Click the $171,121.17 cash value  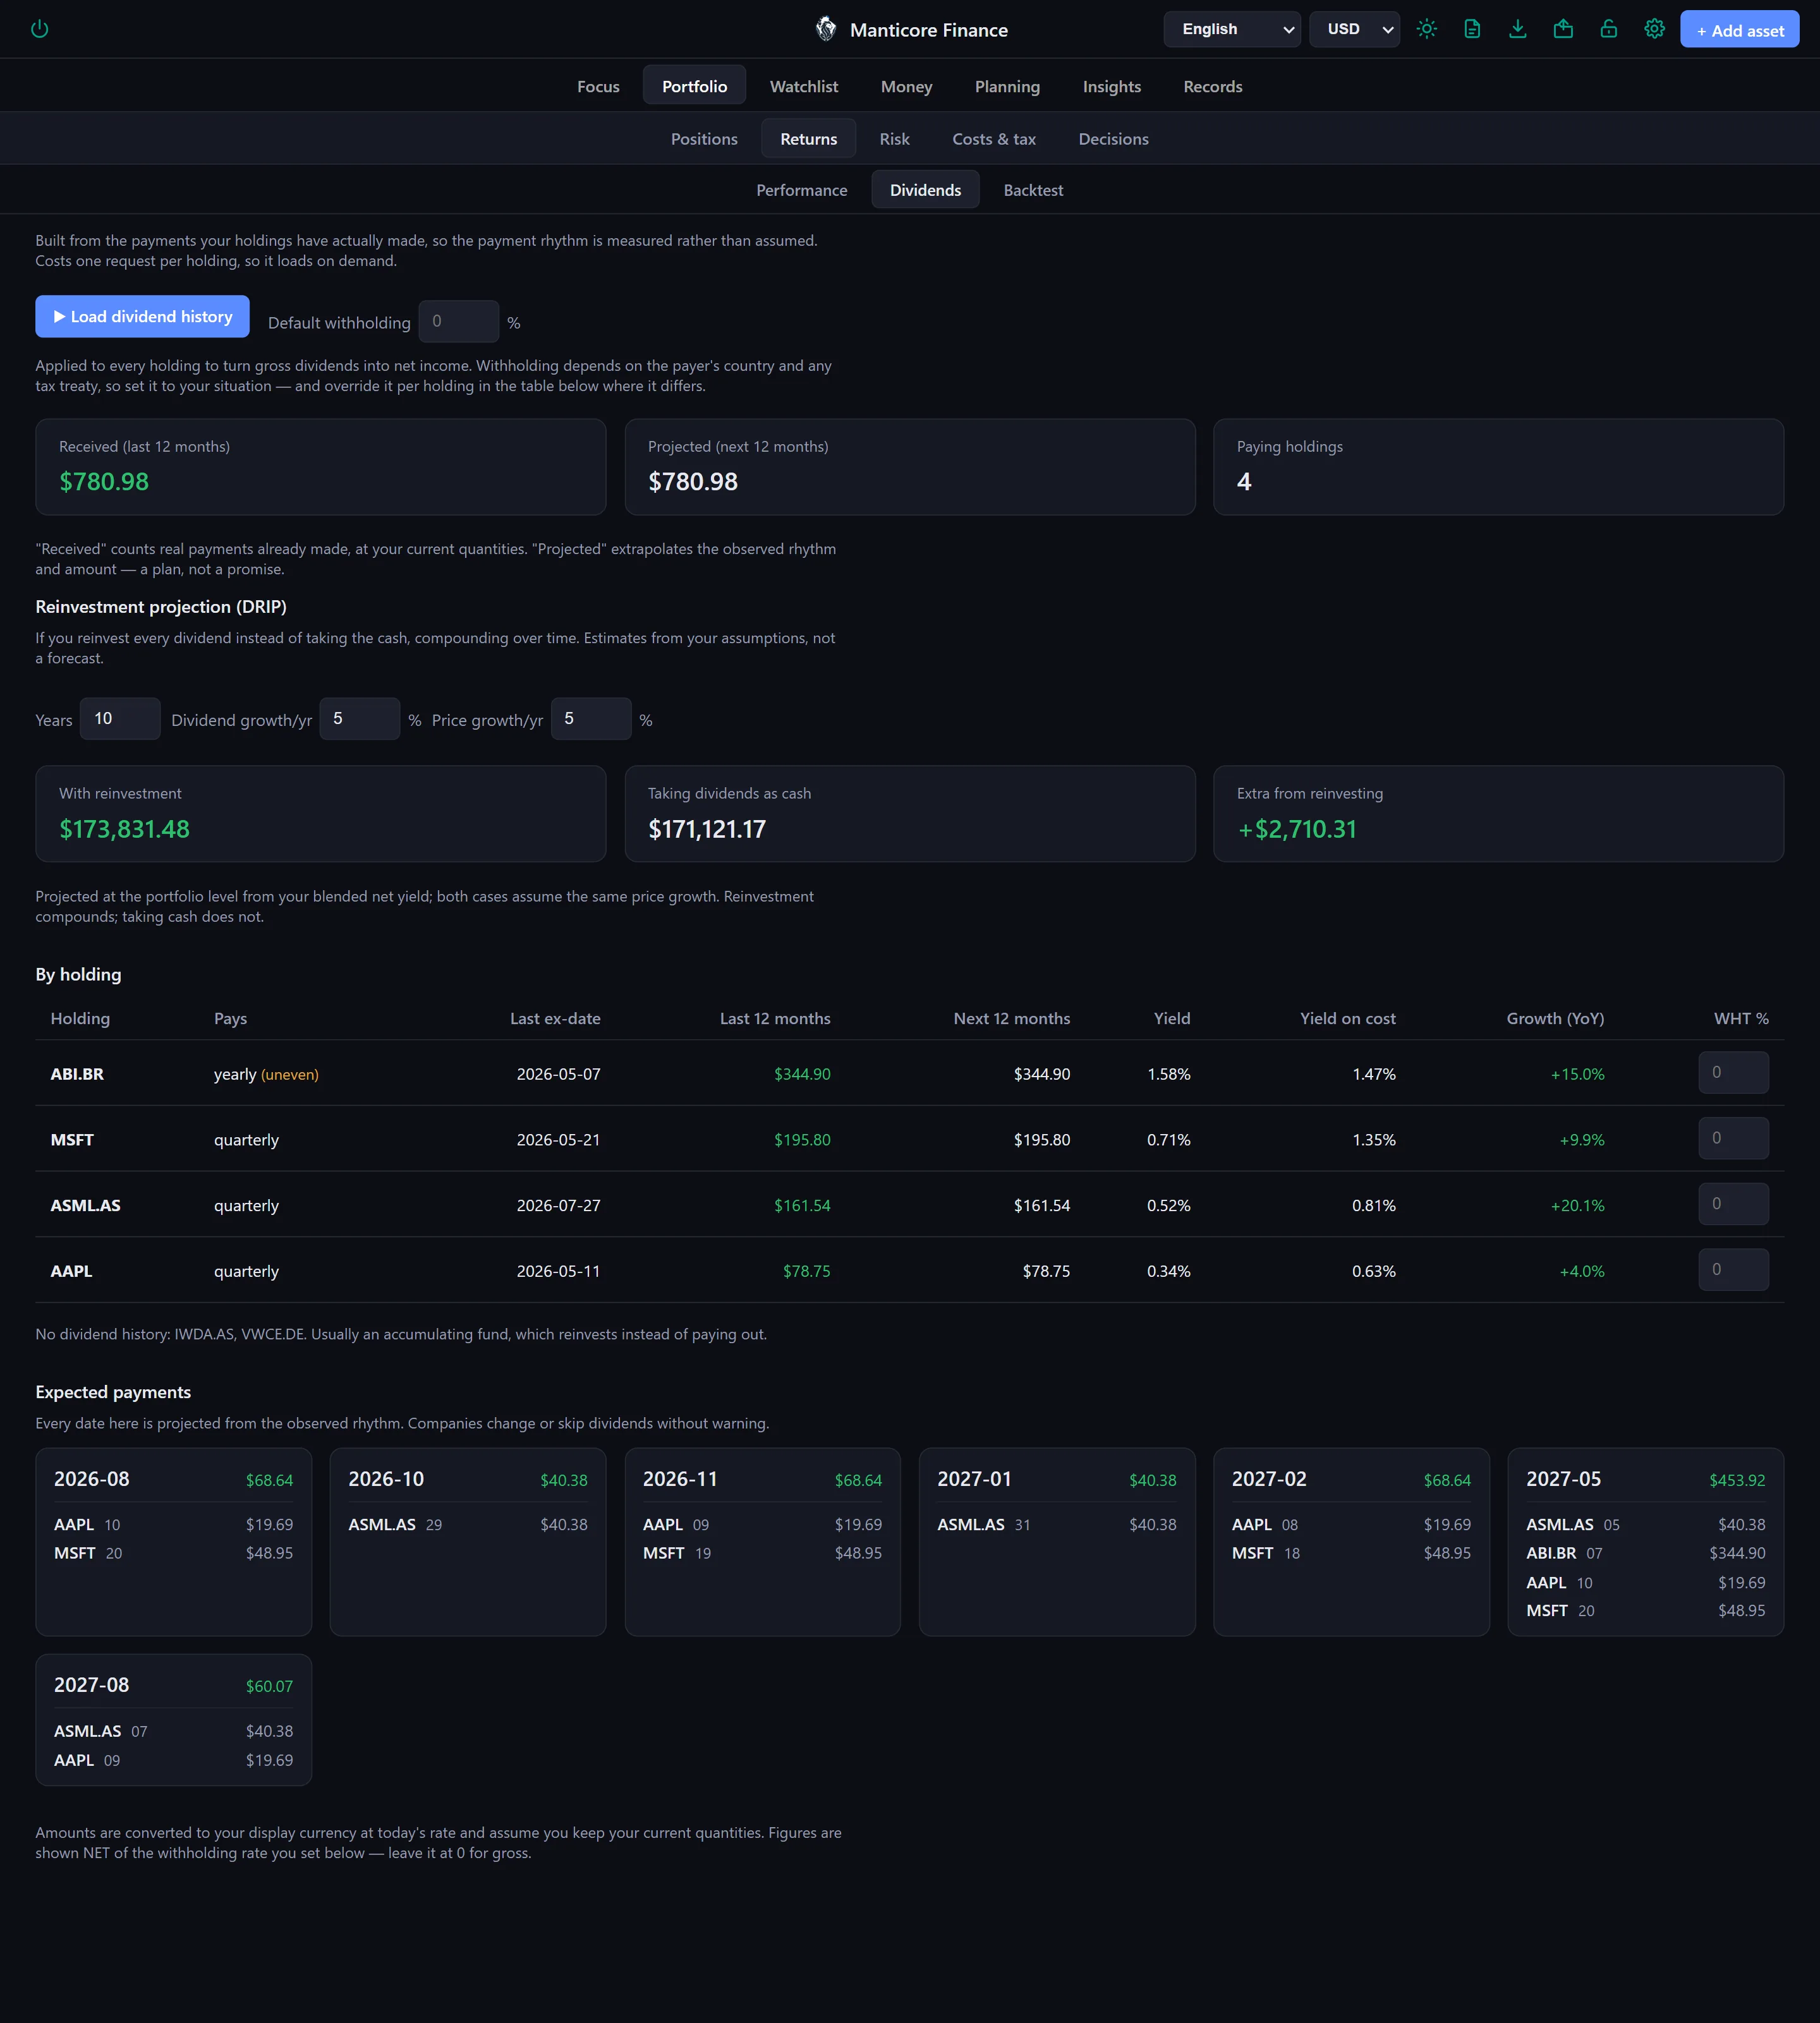pyautogui.click(x=707, y=828)
